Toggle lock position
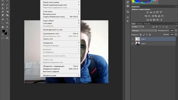This screenshot has height=100, width=178. [147, 35]
